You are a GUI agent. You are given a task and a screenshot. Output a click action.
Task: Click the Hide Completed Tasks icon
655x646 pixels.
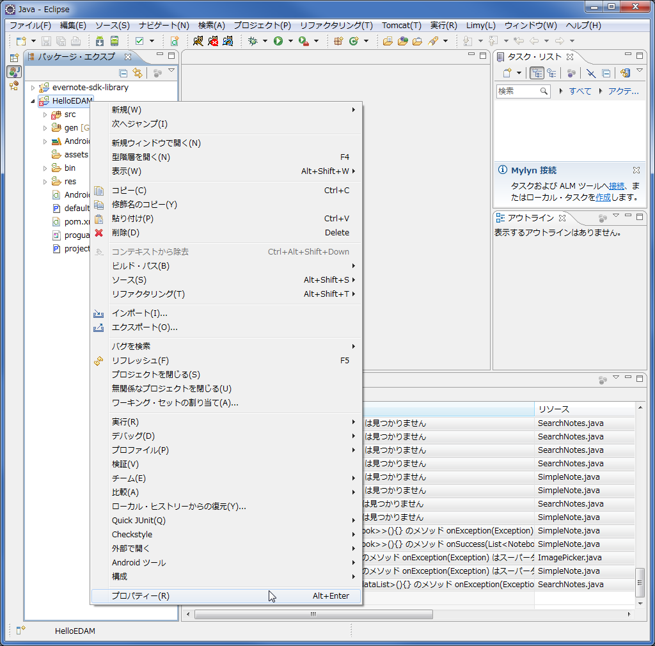pyautogui.click(x=590, y=73)
